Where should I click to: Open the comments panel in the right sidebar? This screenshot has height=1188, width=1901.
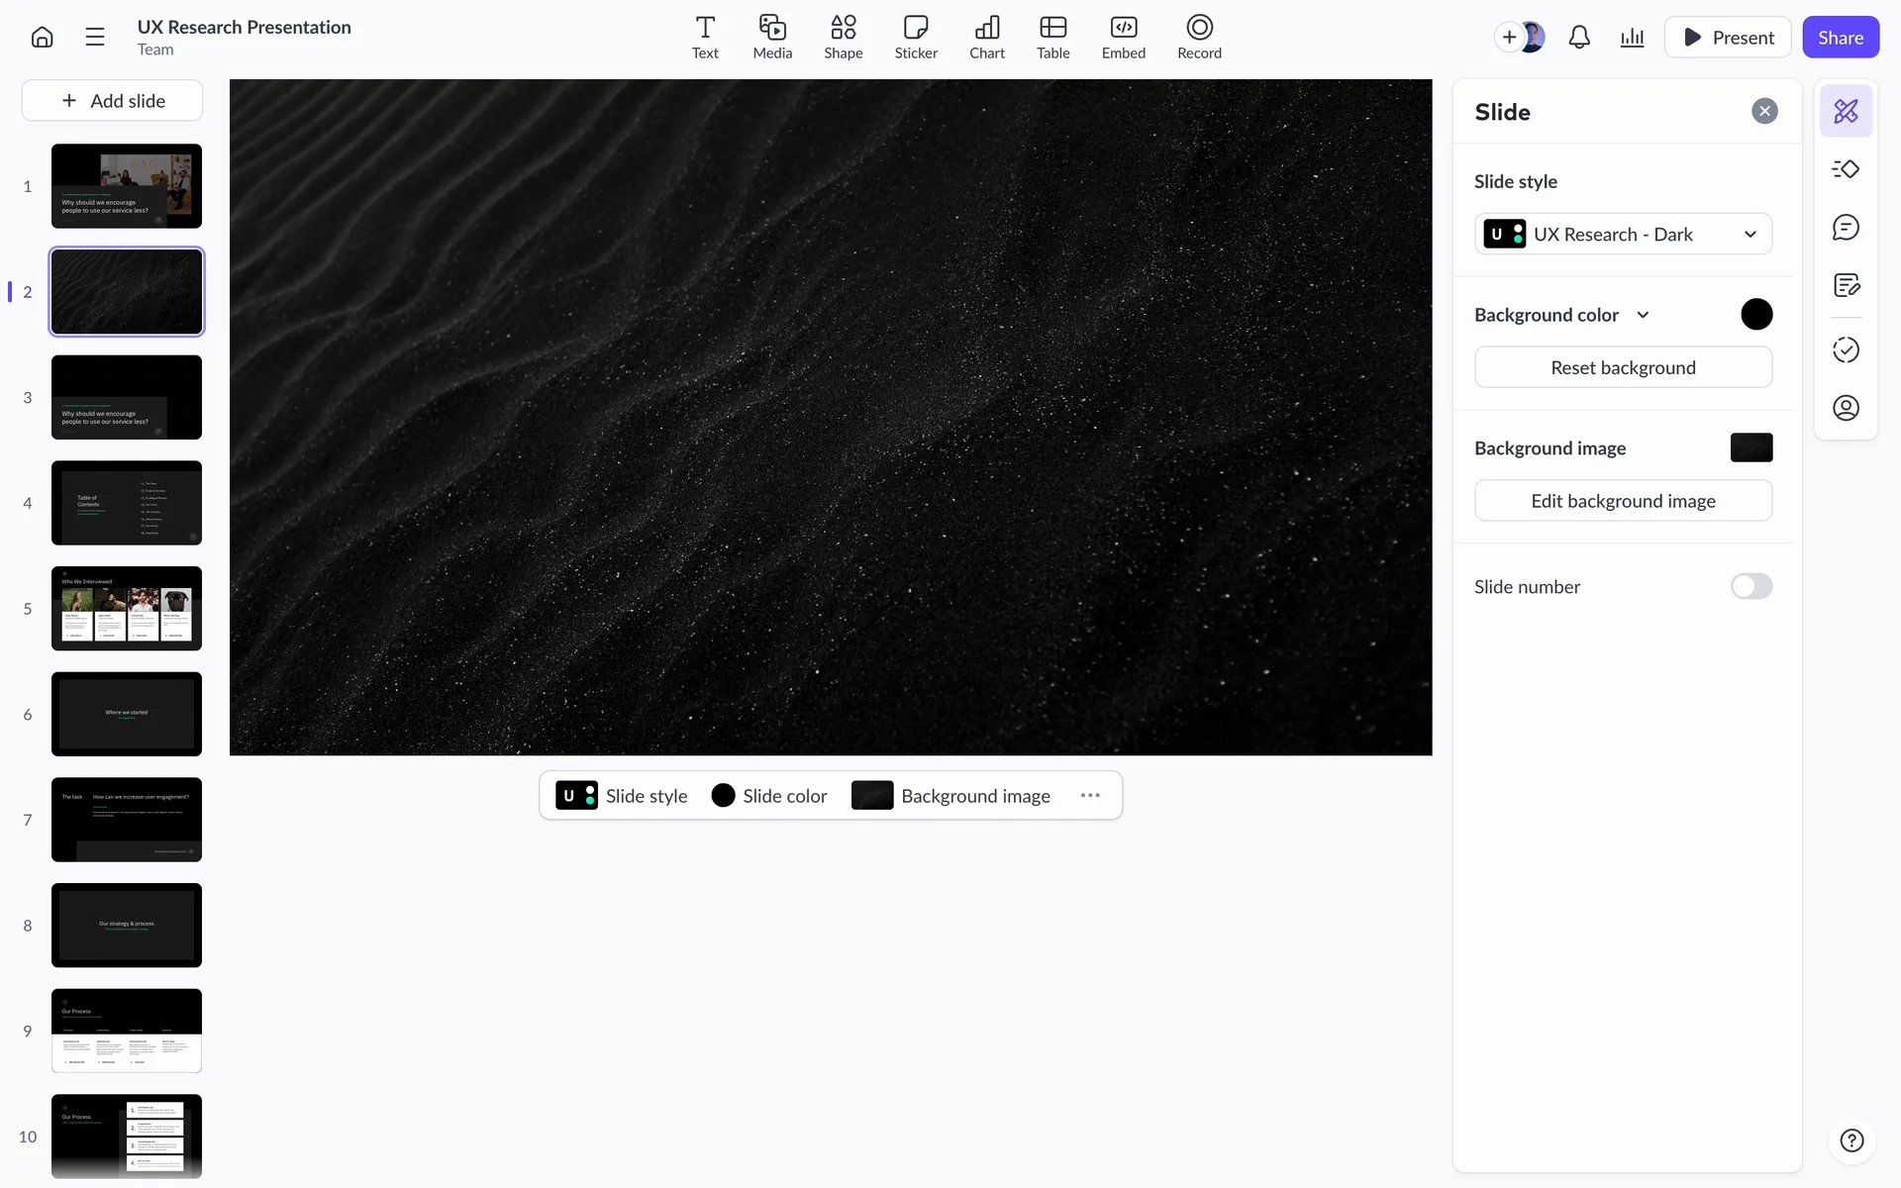point(1846,228)
